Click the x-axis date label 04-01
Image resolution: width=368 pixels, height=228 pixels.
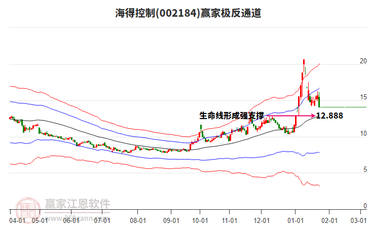(x=17, y=221)
